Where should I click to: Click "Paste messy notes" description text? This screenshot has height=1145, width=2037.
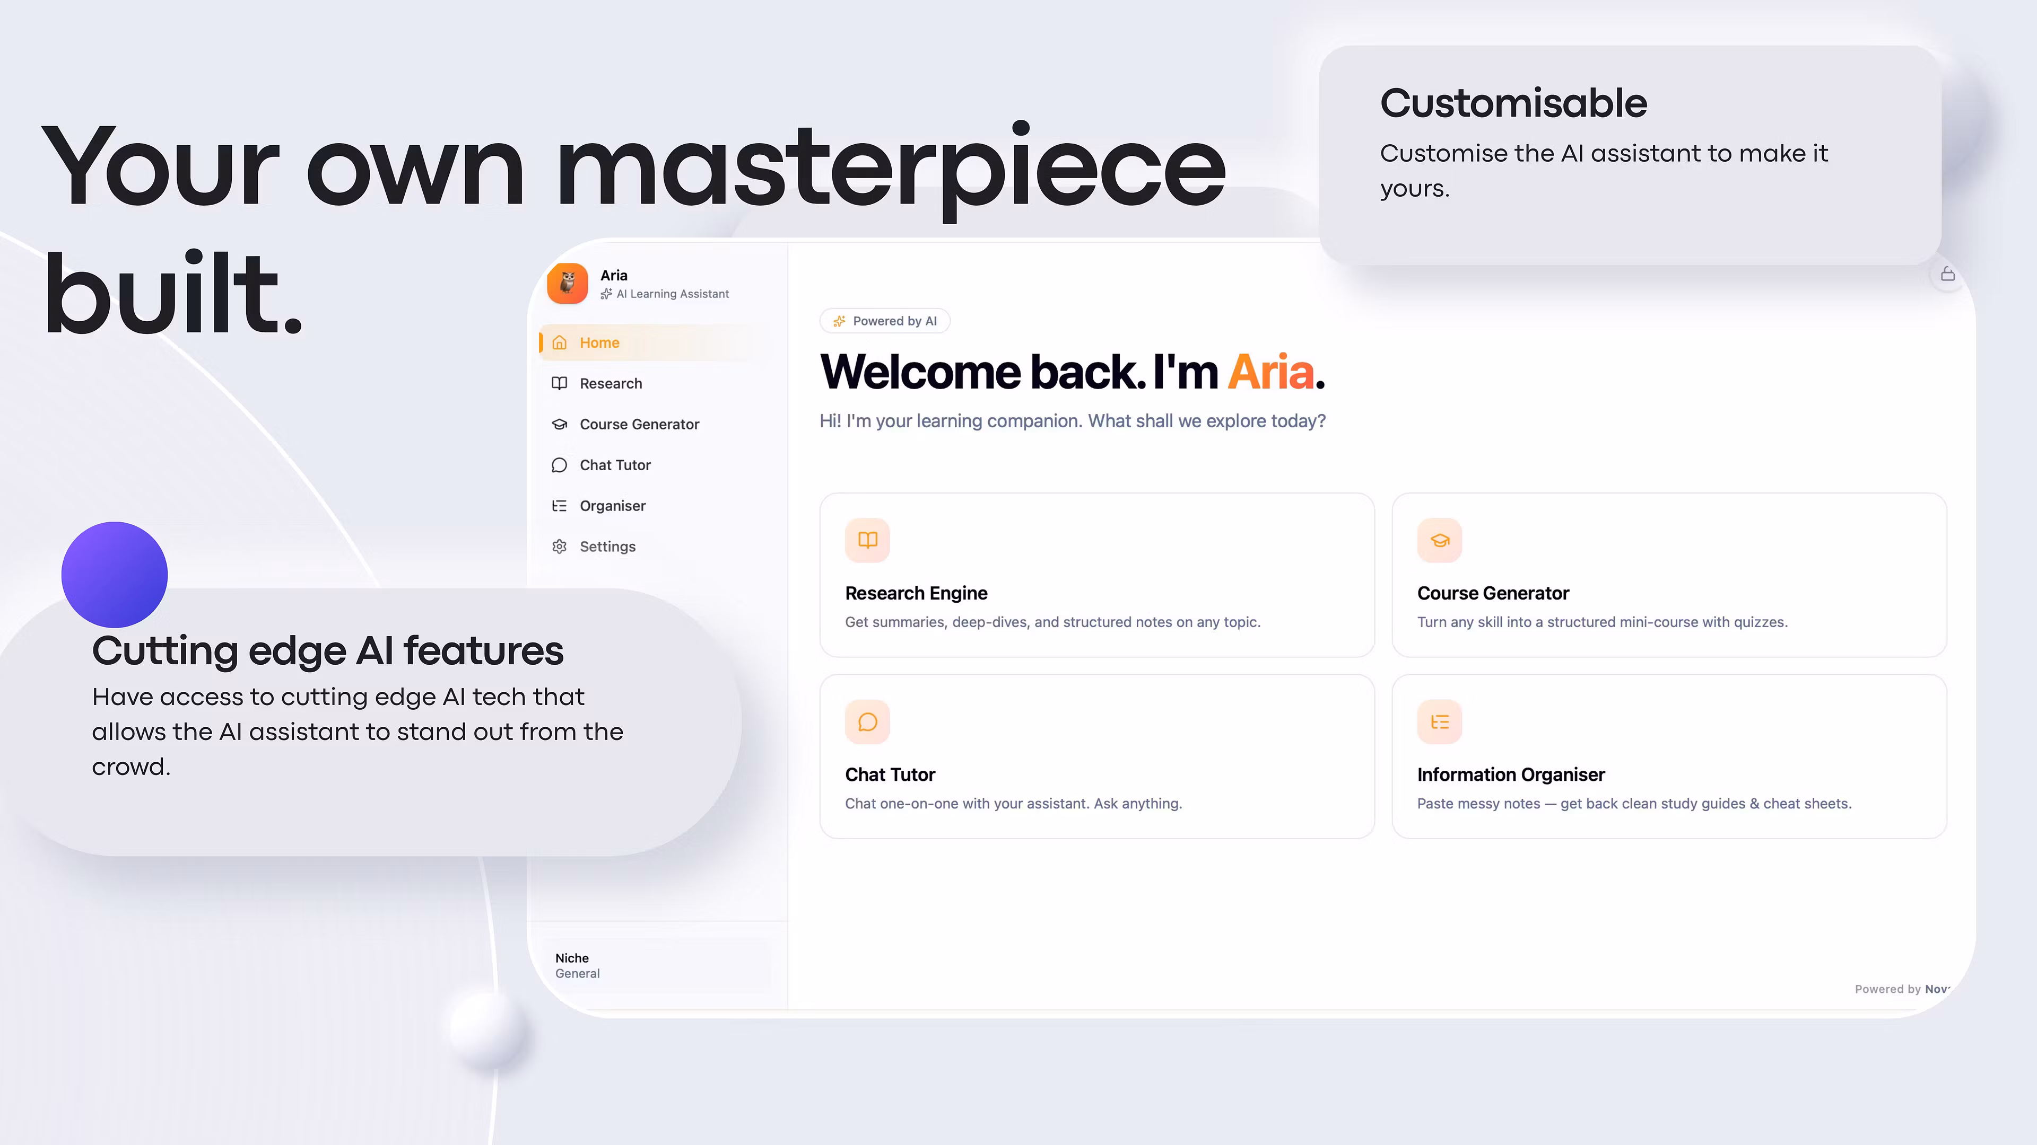tap(1634, 804)
